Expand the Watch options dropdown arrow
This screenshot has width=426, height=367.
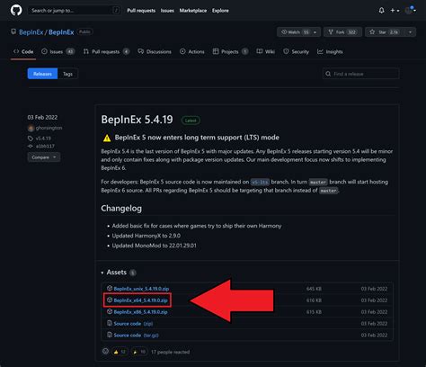pos(315,32)
